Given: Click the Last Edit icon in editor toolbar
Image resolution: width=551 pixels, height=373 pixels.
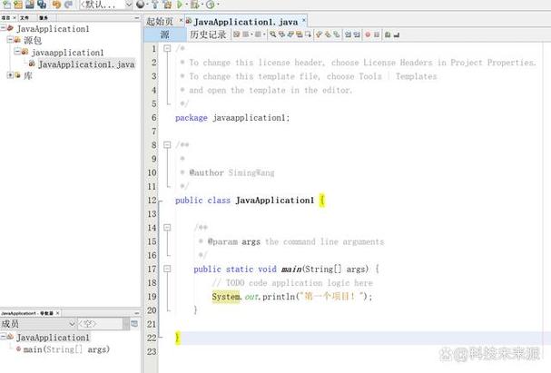Looking at the screenshot, I should click(x=237, y=34).
